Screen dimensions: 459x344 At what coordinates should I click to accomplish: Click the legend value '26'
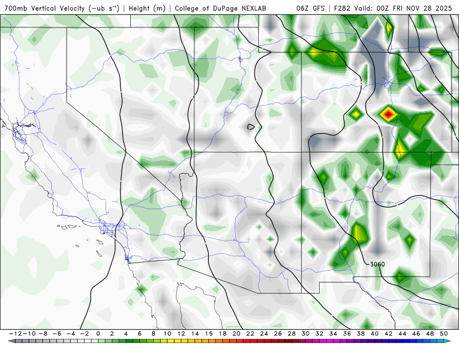tap(278, 334)
